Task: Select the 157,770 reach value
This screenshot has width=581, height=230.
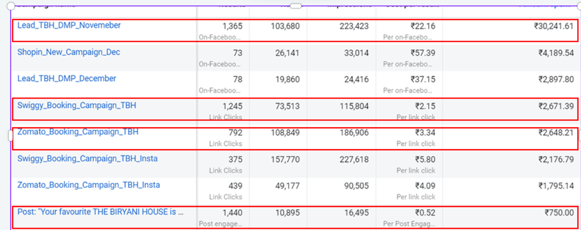Action: click(x=285, y=159)
